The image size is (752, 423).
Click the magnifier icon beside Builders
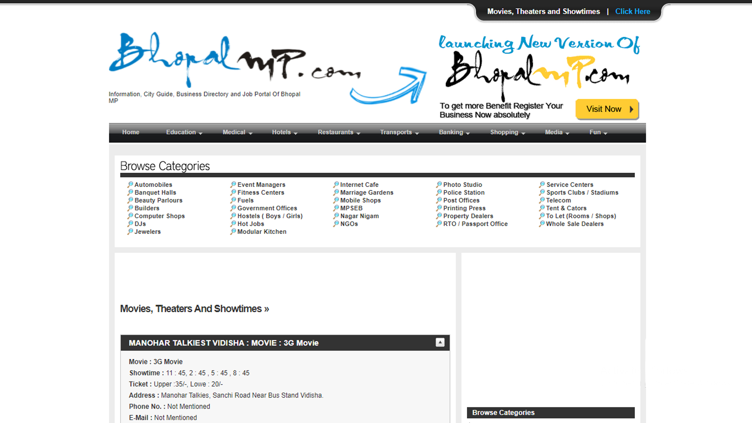pos(130,208)
